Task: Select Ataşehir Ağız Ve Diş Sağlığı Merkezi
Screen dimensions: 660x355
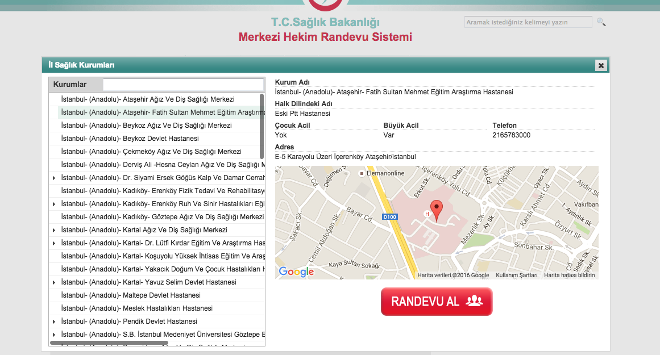Action: (147, 99)
